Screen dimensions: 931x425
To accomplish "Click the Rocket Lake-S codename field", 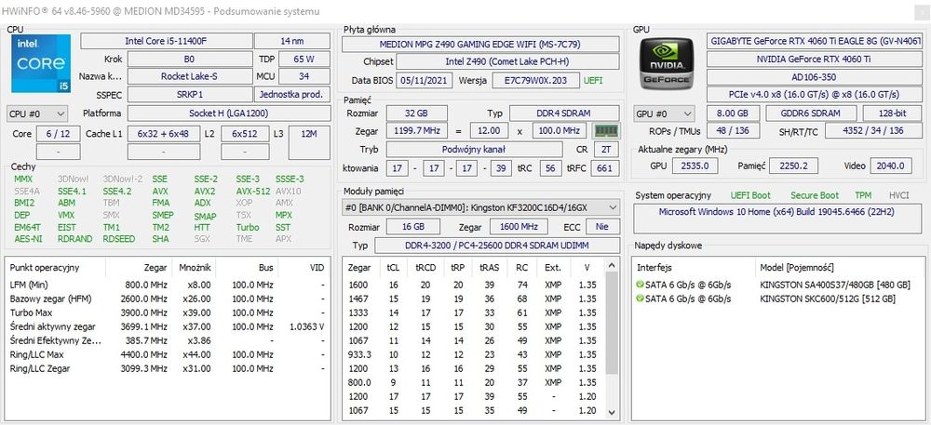I will 189,76.
